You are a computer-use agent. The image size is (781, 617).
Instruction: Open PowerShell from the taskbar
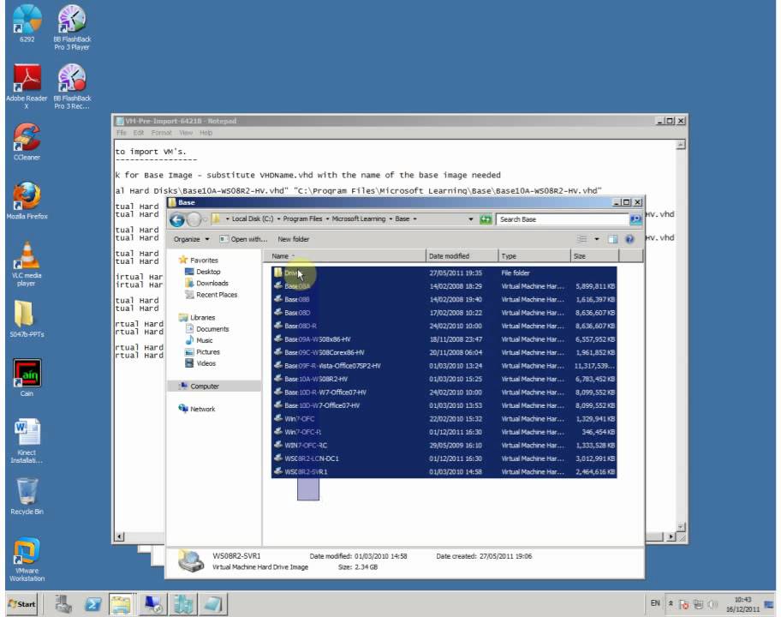(x=92, y=604)
